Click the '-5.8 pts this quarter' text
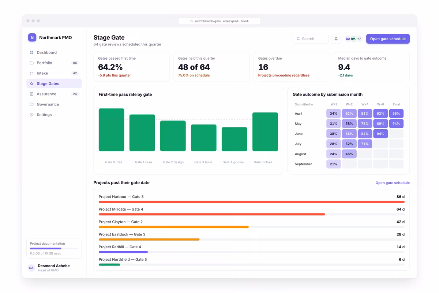 (115, 75)
